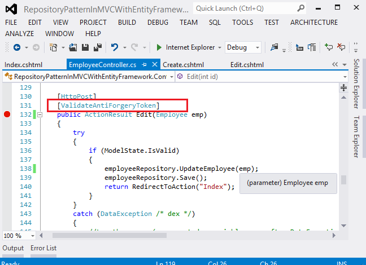Open the ARCHITECTURE menu
The image size is (366, 265).
tap(314, 23)
